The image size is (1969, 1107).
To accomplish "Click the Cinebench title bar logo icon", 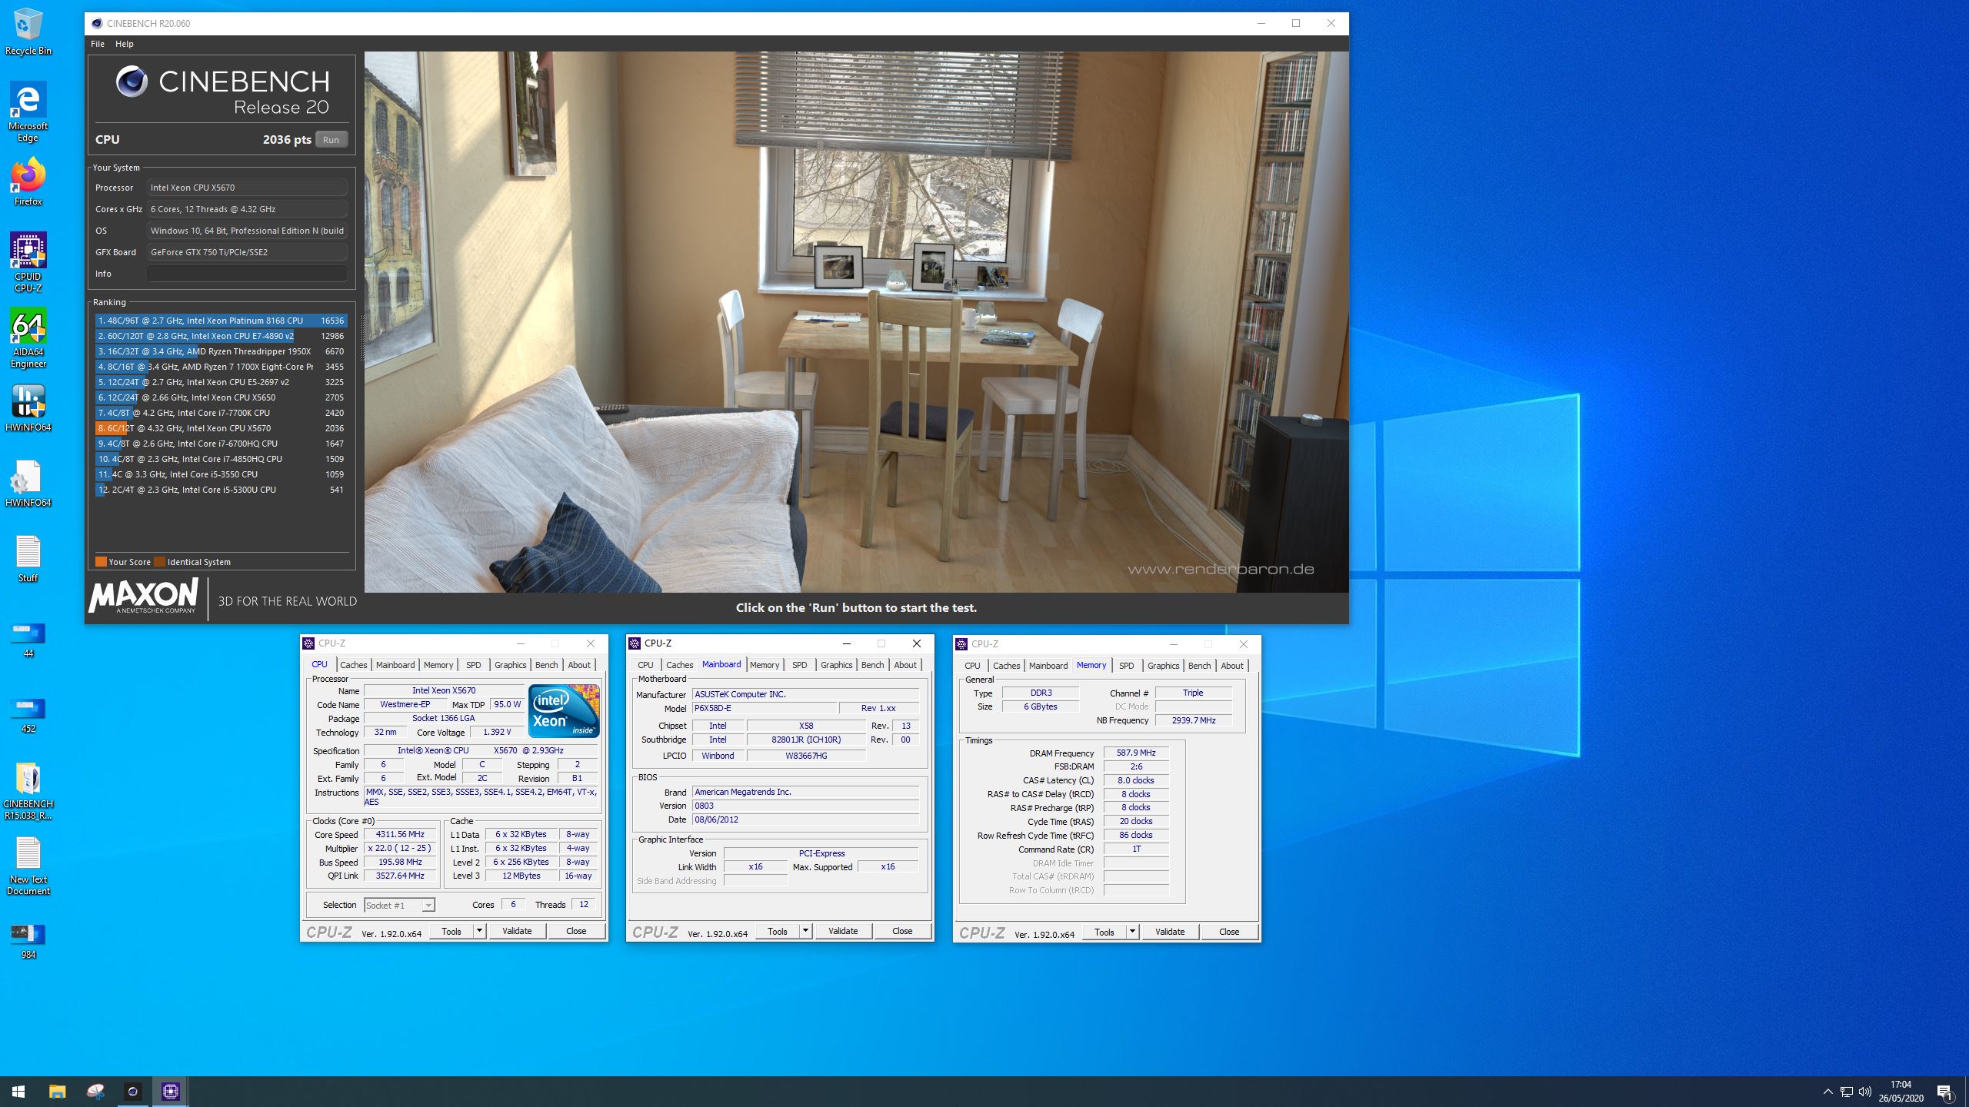I will pos(96,23).
